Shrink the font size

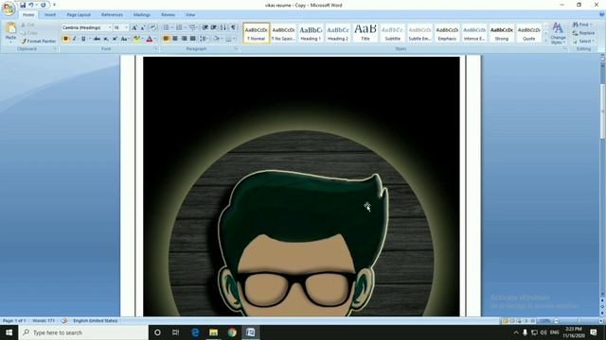pyautogui.click(x=143, y=27)
